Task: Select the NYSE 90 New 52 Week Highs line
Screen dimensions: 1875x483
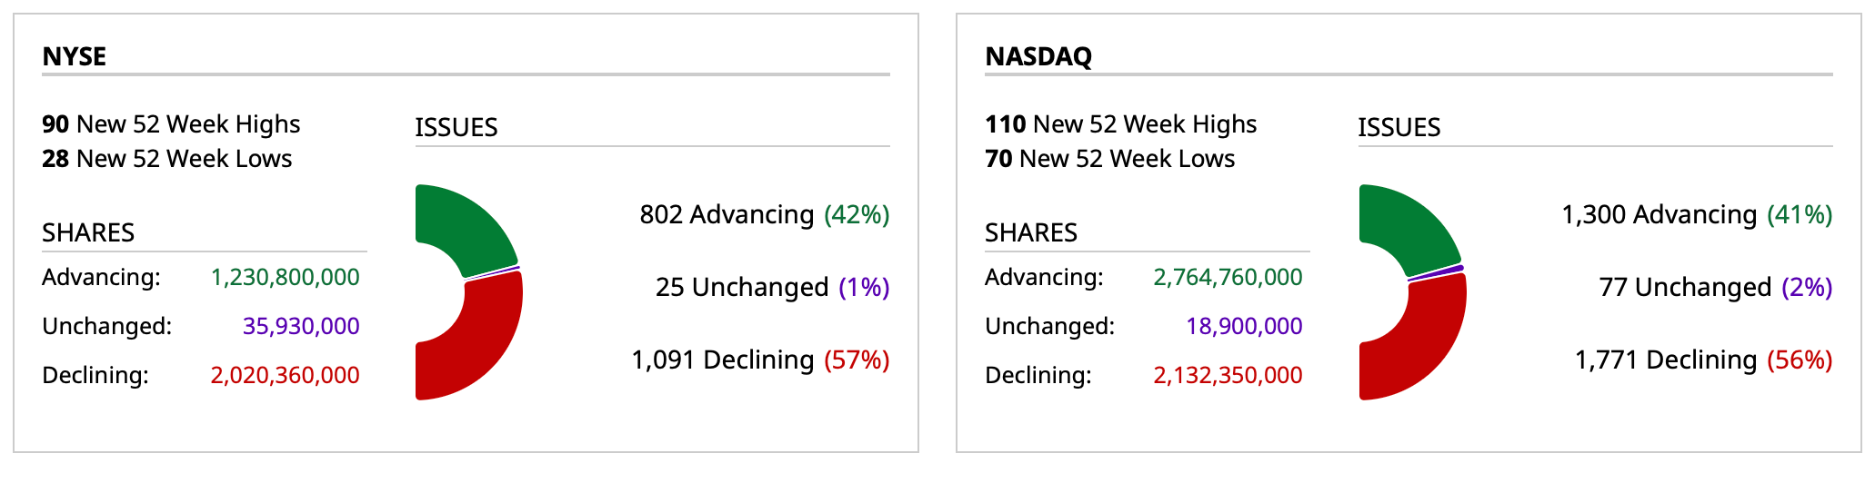Action: tap(171, 124)
